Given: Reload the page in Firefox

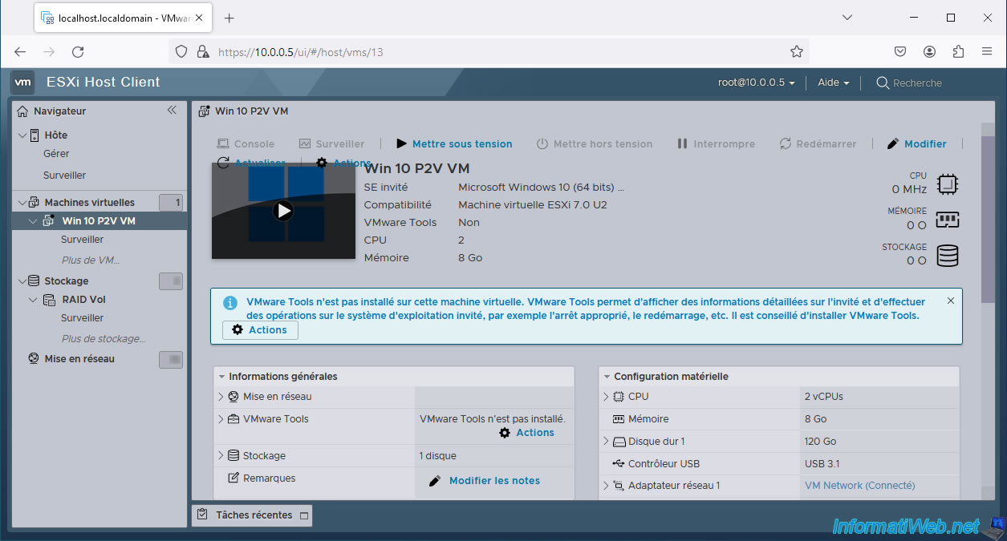Looking at the screenshot, I should click(x=78, y=51).
